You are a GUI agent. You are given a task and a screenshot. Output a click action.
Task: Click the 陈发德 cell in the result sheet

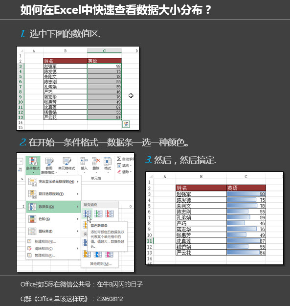[x=201, y=200]
